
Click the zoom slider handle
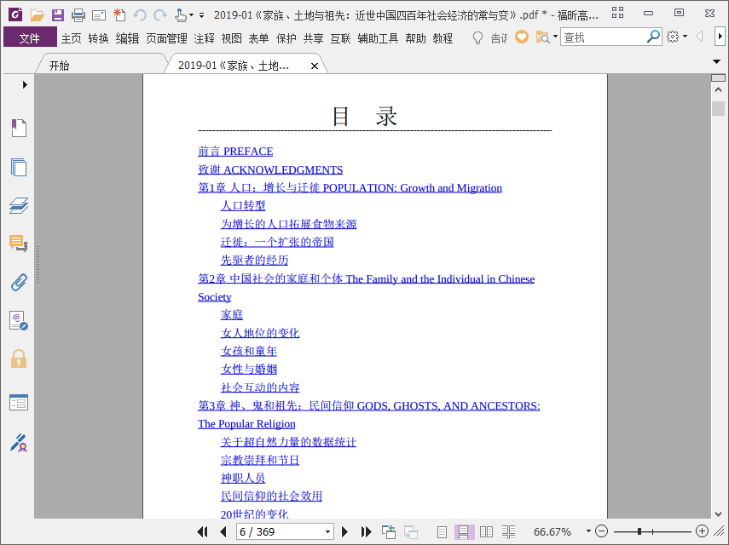[x=639, y=531]
